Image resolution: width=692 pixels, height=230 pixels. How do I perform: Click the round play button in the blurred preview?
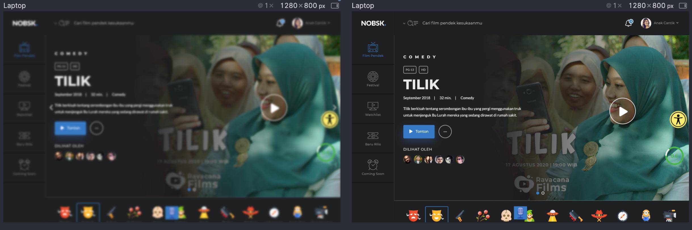(x=274, y=108)
